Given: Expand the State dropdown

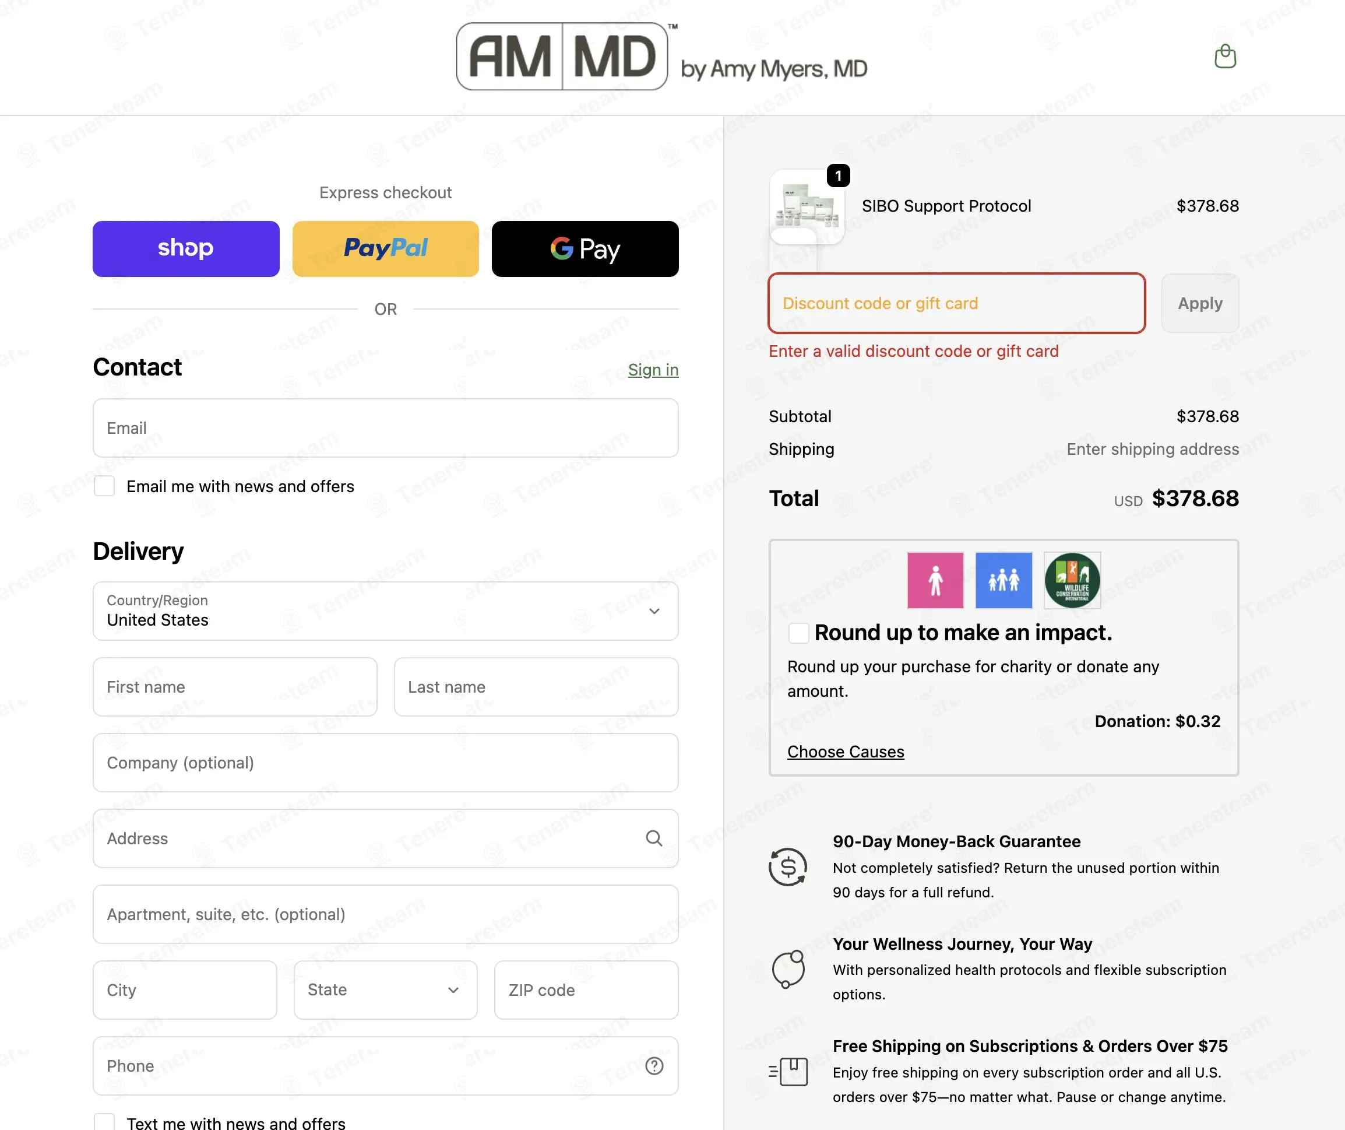Looking at the screenshot, I should 386,990.
